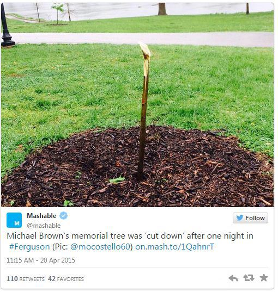278x293 pixels.
Task: Click the Mashable blue avatar logo
Action: pyautogui.click(x=14, y=220)
